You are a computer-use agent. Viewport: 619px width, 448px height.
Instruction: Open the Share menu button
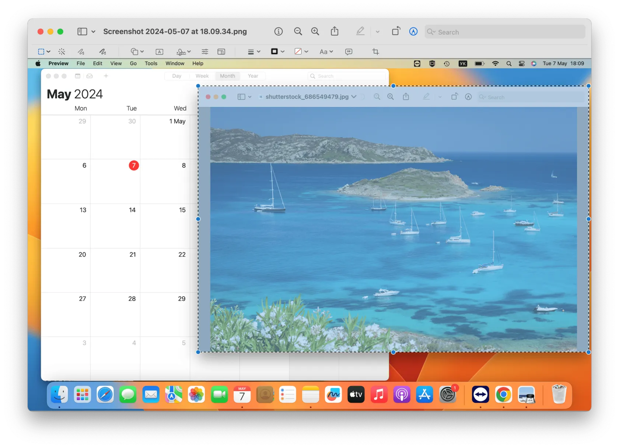pos(335,31)
